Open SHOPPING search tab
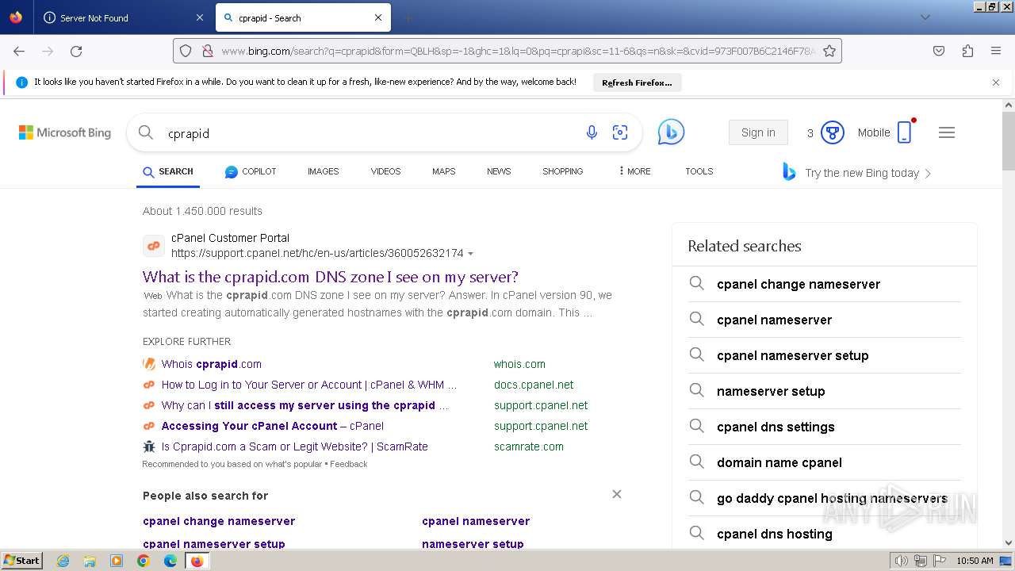 (563, 171)
